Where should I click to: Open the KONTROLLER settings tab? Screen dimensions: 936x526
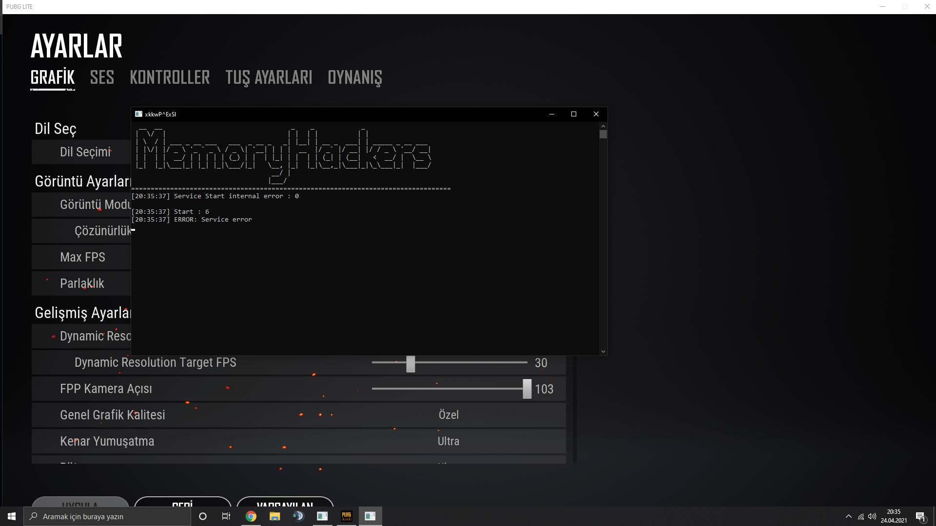tap(170, 77)
